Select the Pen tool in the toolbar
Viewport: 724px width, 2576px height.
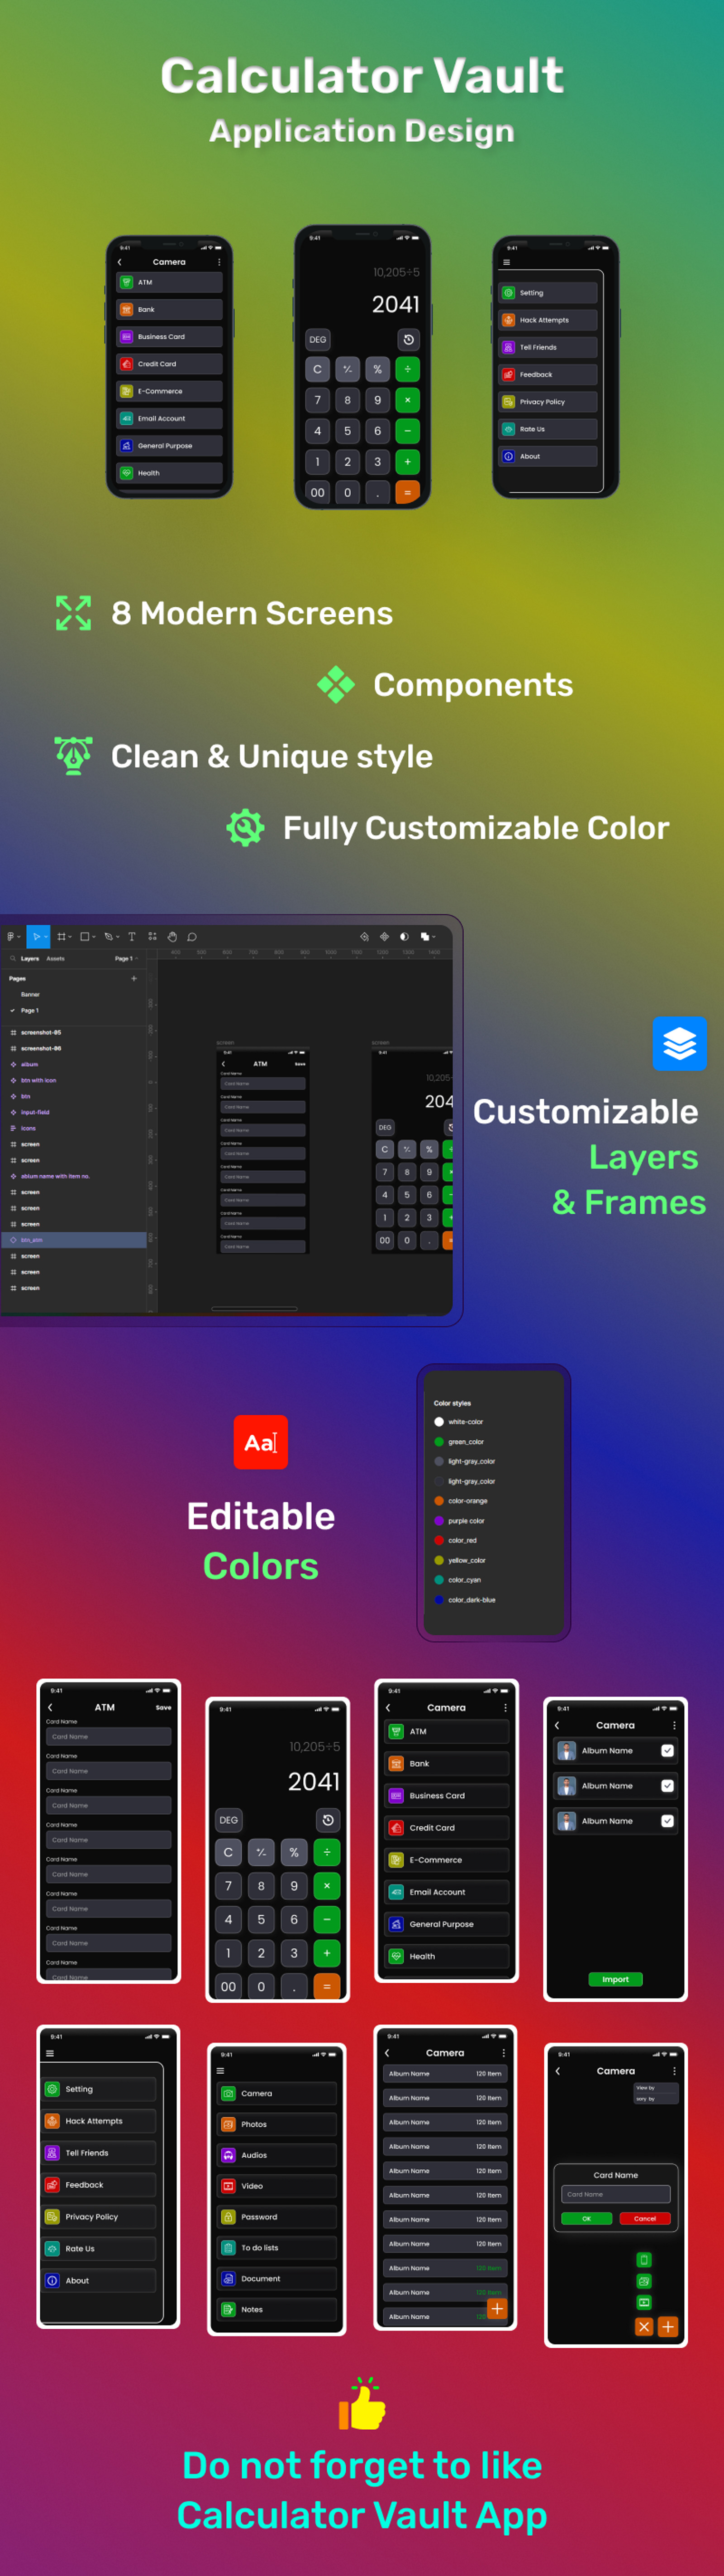tap(110, 937)
